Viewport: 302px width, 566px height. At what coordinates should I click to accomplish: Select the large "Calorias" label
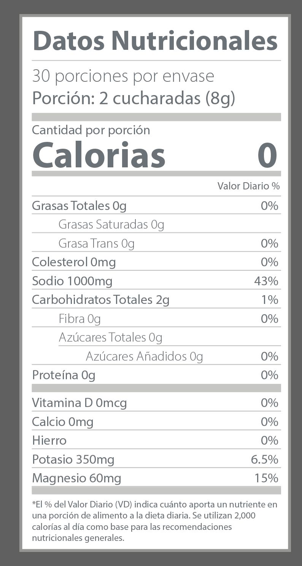coord(99,155)
